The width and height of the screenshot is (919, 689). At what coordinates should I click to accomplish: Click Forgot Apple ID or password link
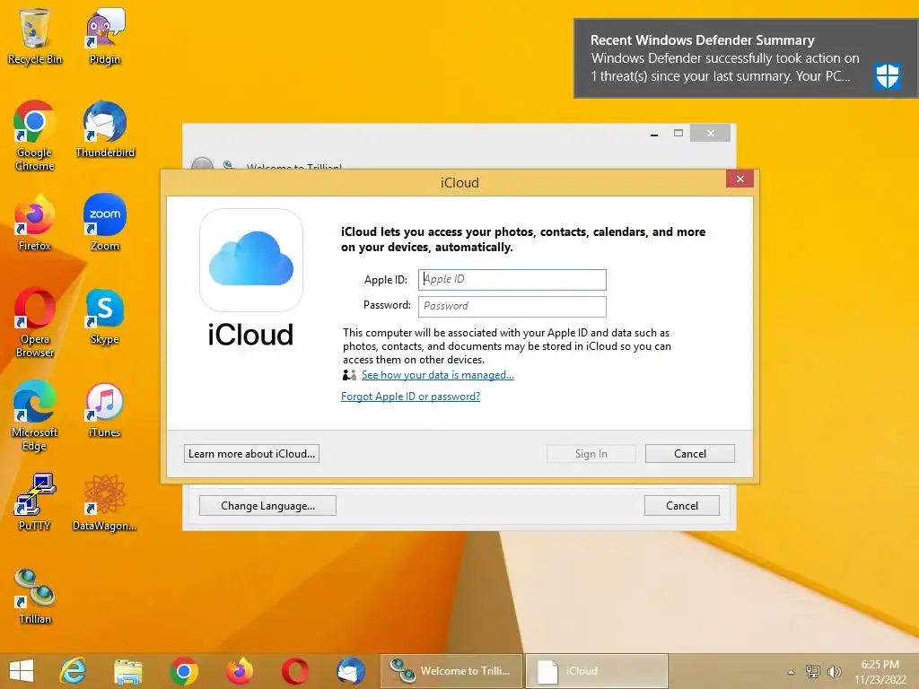click(410, 397)
